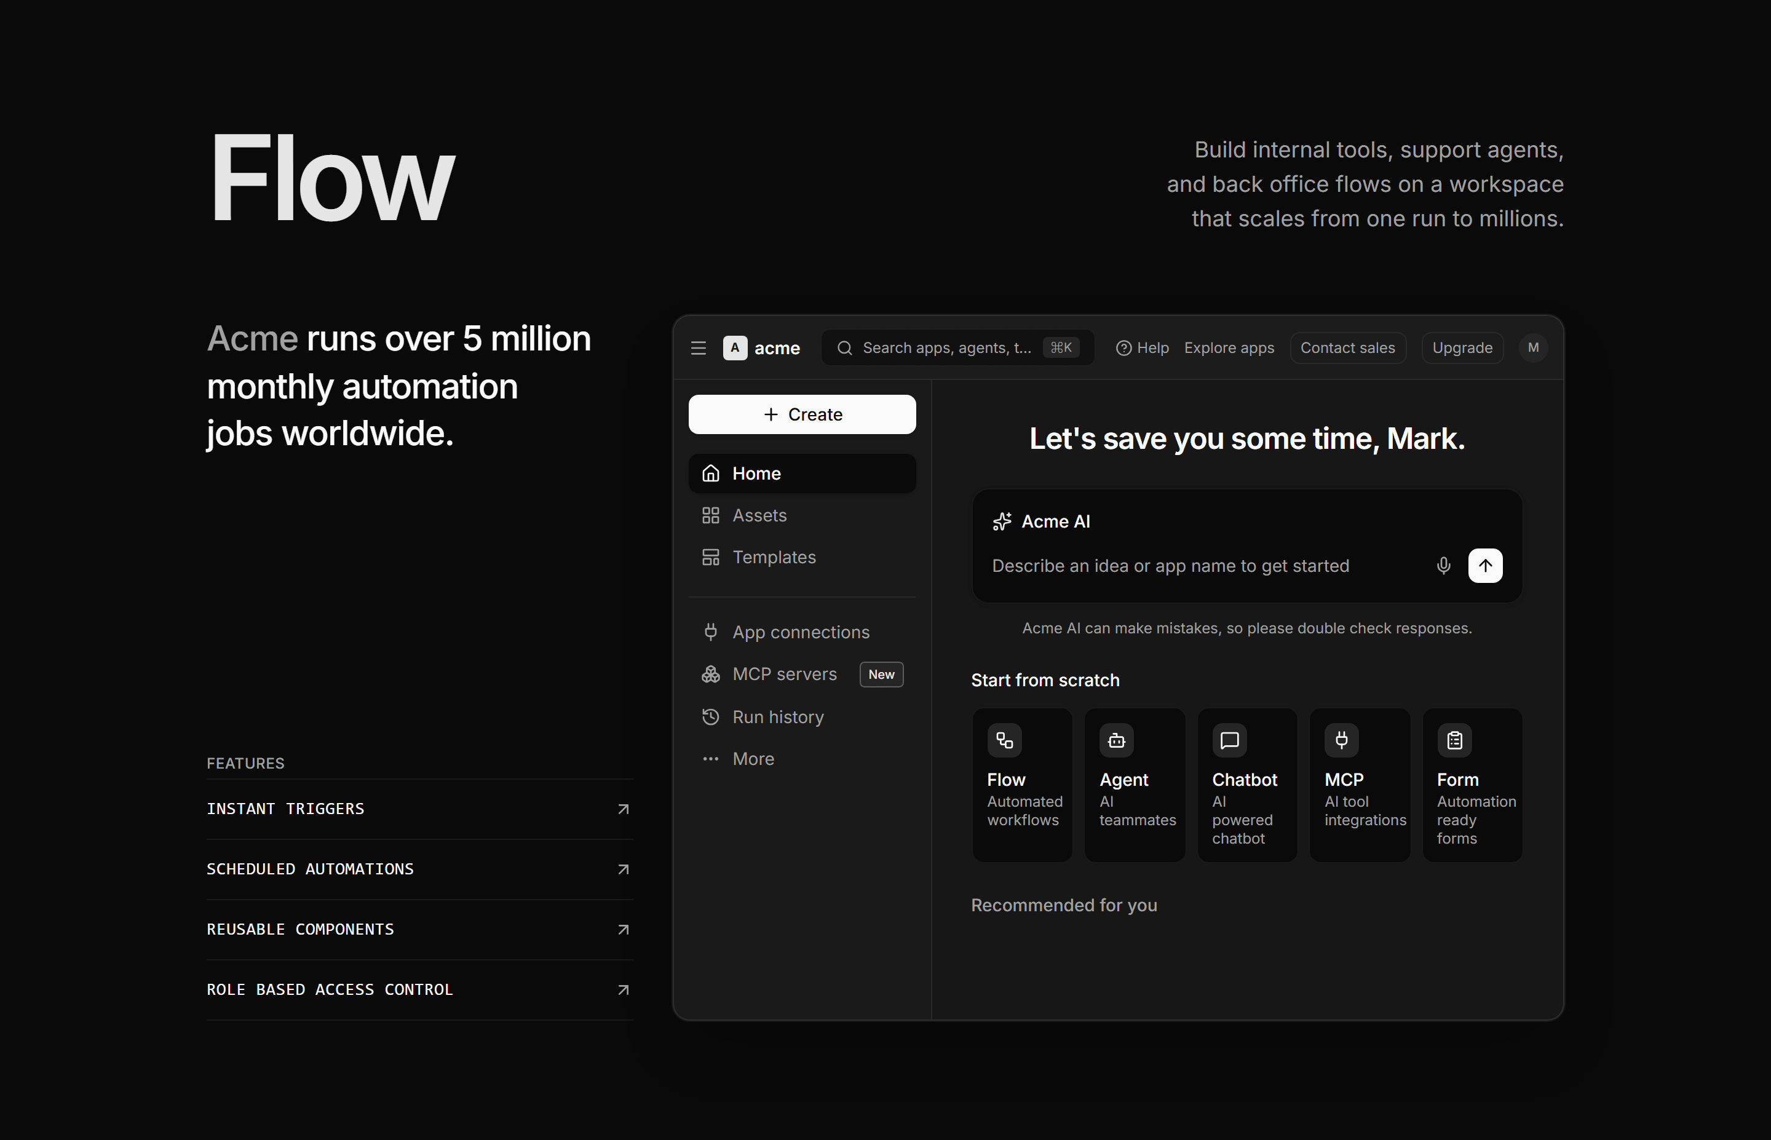Click the 'Let's save you some time, Mark.' heading
Viewport: 1771px width, 1140px height.
1246,439
